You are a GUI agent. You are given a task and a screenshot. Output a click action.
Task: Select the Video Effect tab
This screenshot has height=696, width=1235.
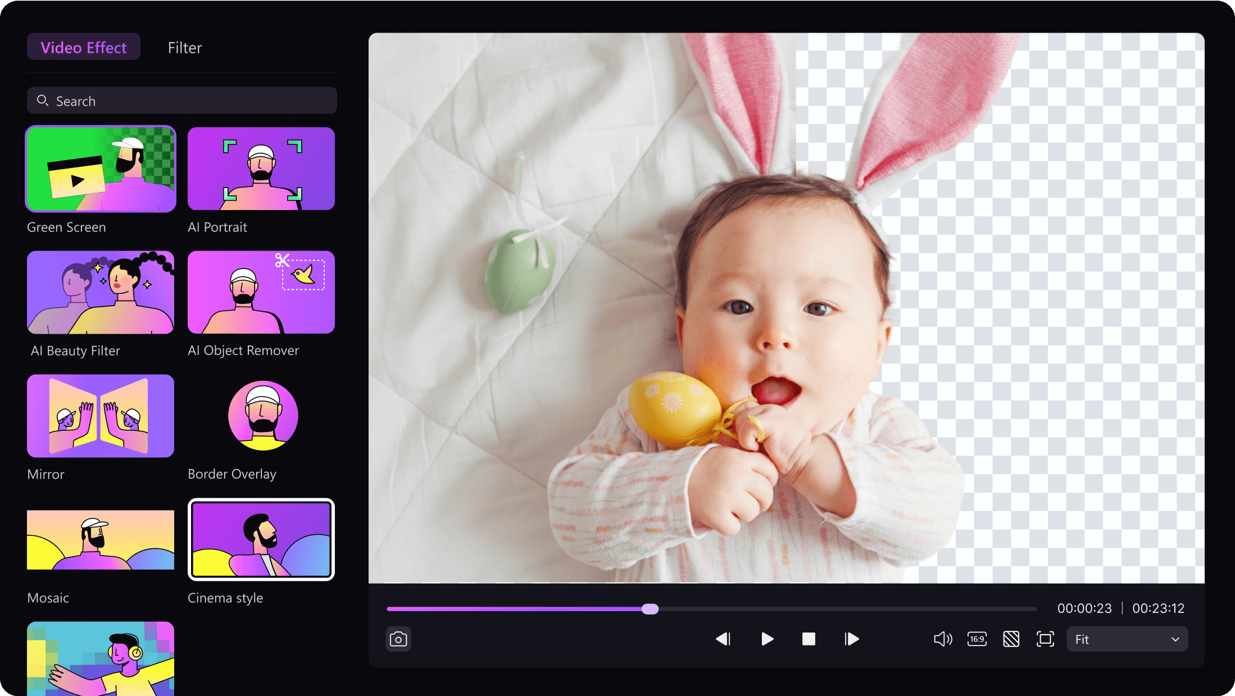tap(84, 48)
